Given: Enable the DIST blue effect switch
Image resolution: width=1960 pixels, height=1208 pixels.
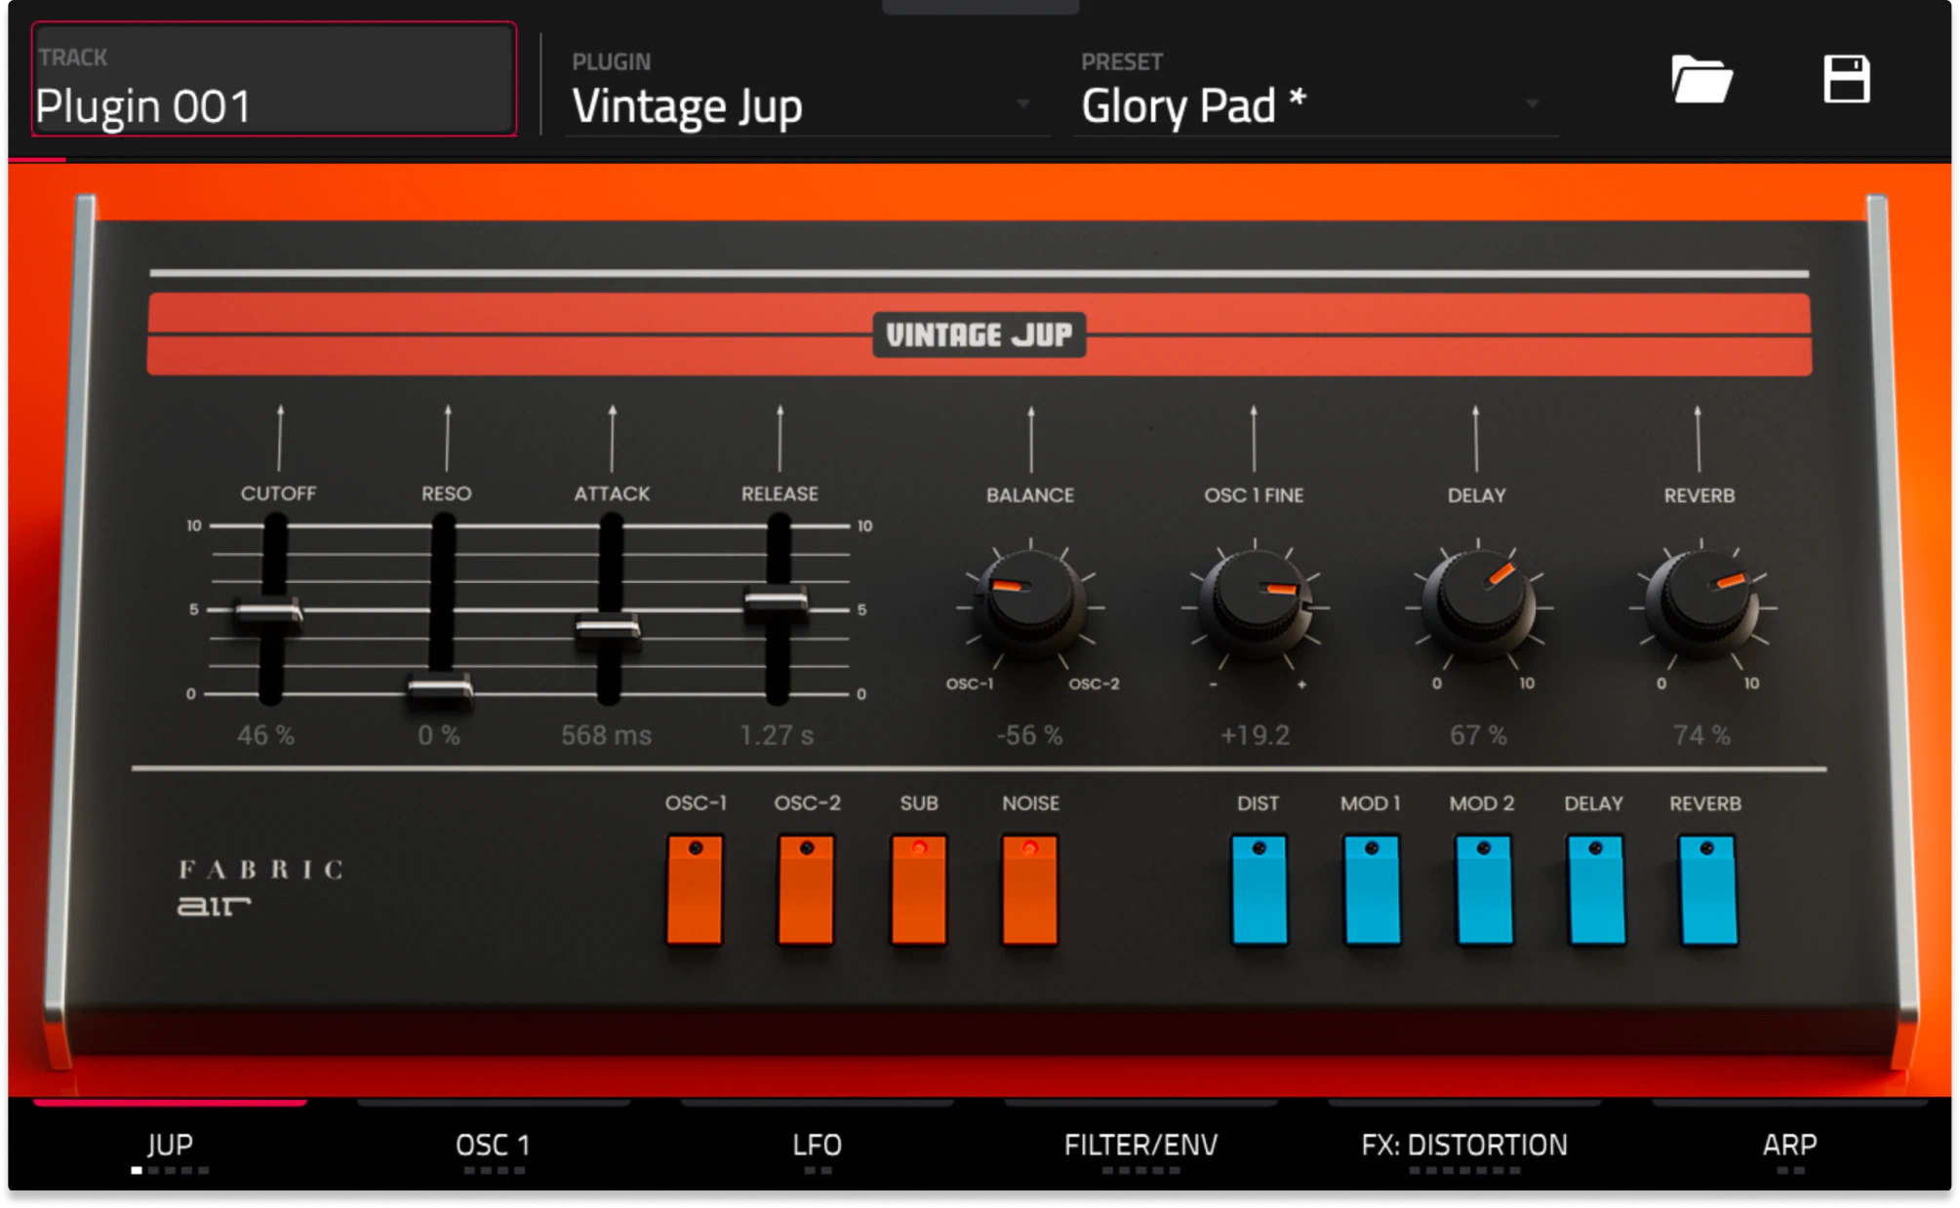Looking at the screenshot, I should pos(1259,889).
